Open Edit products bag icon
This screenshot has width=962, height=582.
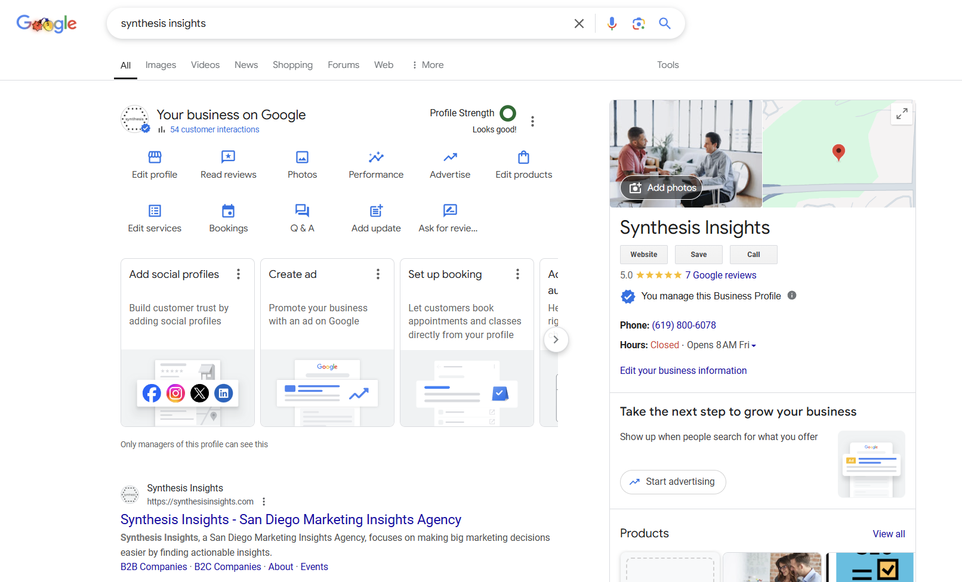pos(524,157)
